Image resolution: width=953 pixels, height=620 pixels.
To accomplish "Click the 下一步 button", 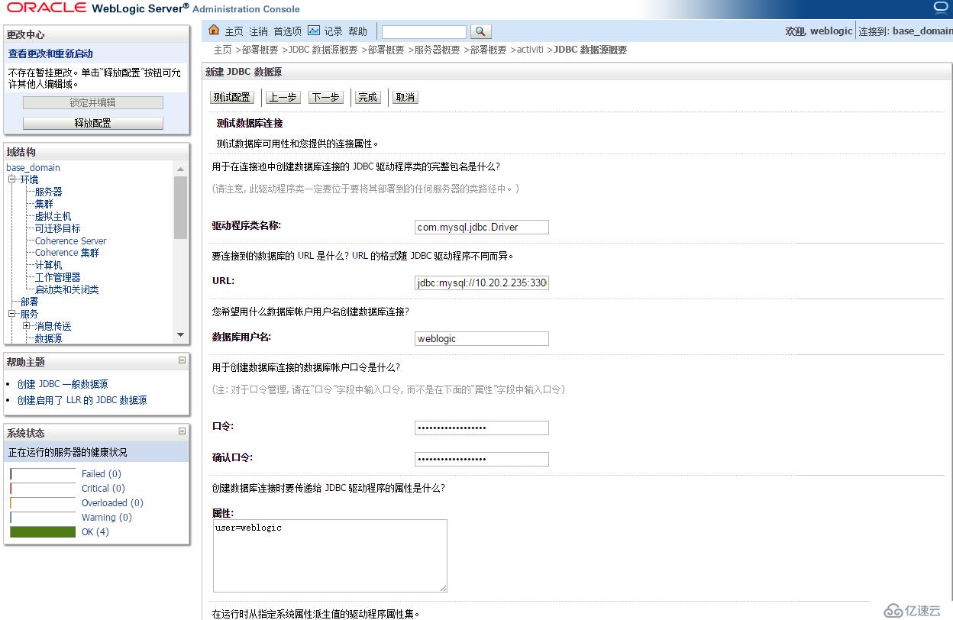I will [326, 98].
